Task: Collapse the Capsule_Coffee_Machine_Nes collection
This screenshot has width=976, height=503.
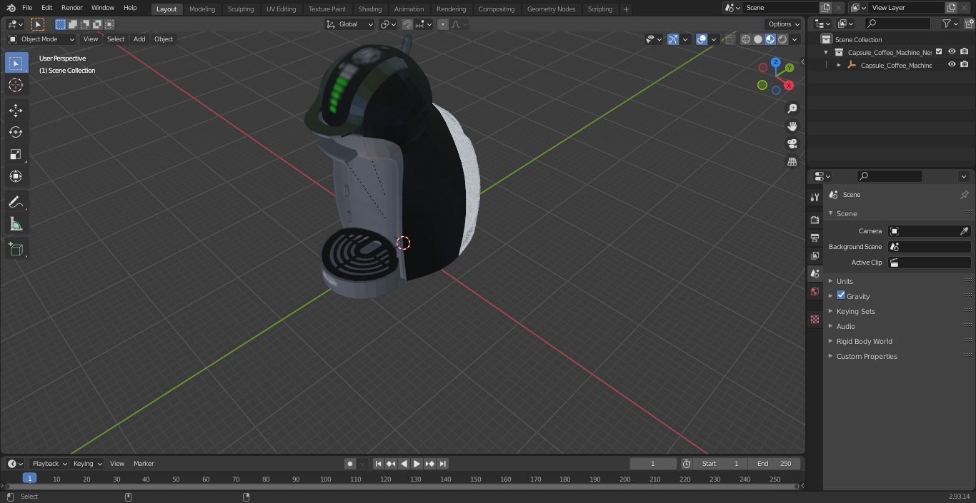Action: (x=826, y=52)
